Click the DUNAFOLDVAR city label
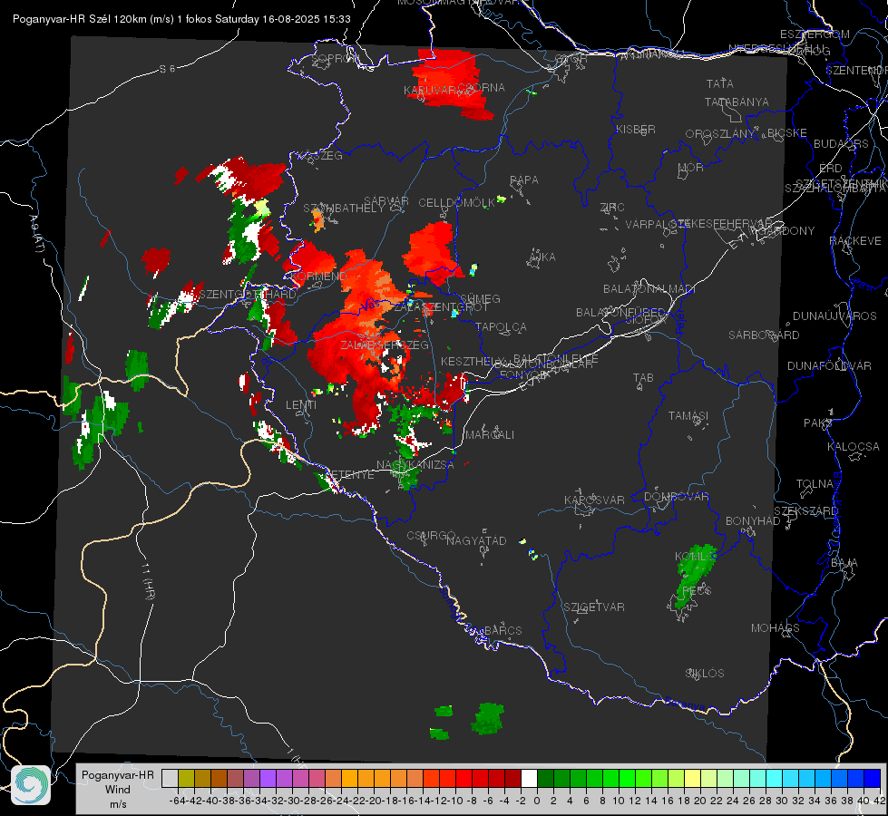 pos(829,365)
